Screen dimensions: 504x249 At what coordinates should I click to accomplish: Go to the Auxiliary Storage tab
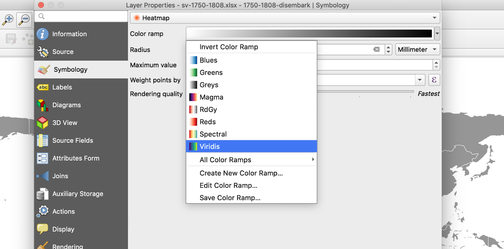81,194
